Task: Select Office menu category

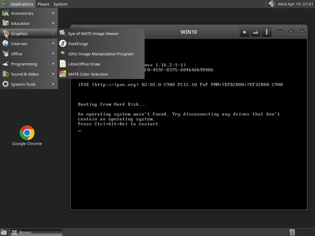Action: coord(29,53)
